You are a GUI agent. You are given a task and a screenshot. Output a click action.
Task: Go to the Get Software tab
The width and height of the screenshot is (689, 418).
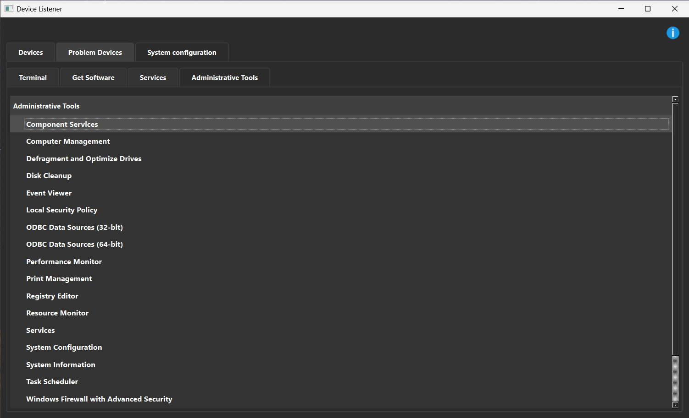pyautogui.click(x=93, y=78)
